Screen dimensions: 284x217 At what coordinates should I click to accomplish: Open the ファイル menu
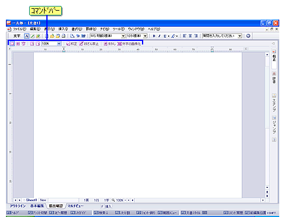19,29
